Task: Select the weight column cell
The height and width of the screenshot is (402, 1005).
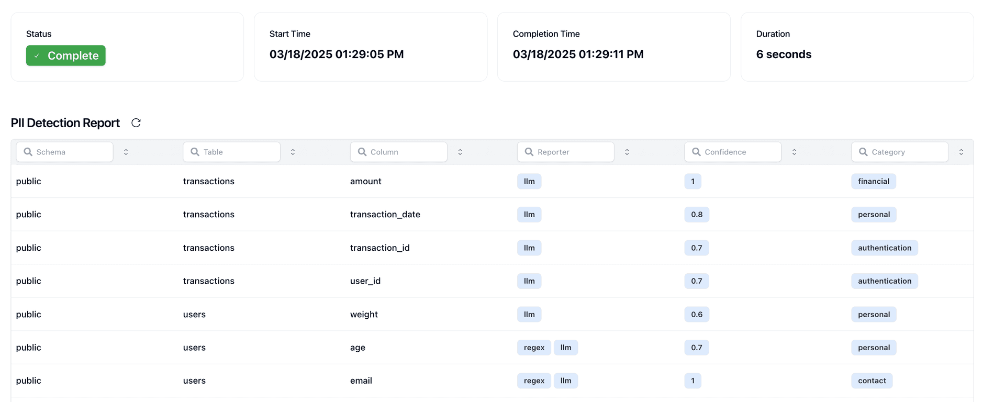Action: click(x=364, y=314)
